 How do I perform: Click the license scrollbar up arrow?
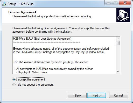tap(118, 39)
